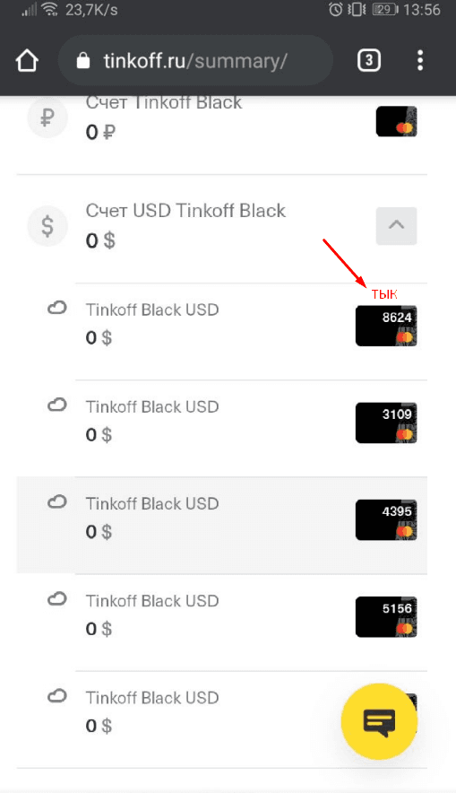Tap the ruble sign account icon
Image resolution: width=456 pixels, height=793 pixels.
47,118
